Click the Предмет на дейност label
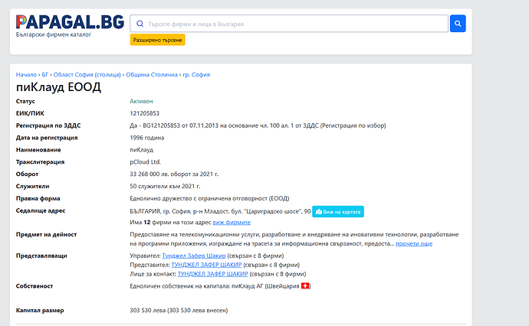Image resolution: width=529 pixels, height=326 pixels. [46, 234]
